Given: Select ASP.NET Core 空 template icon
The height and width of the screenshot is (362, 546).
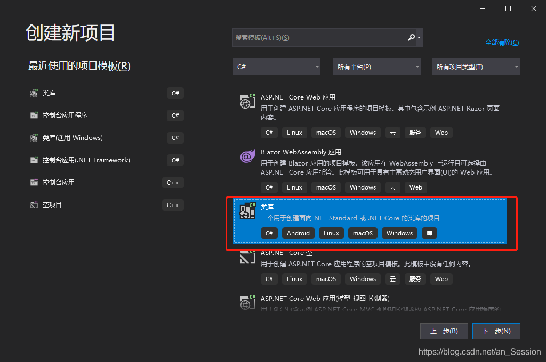Looking at the screenshot, I should tap(247, 257).
